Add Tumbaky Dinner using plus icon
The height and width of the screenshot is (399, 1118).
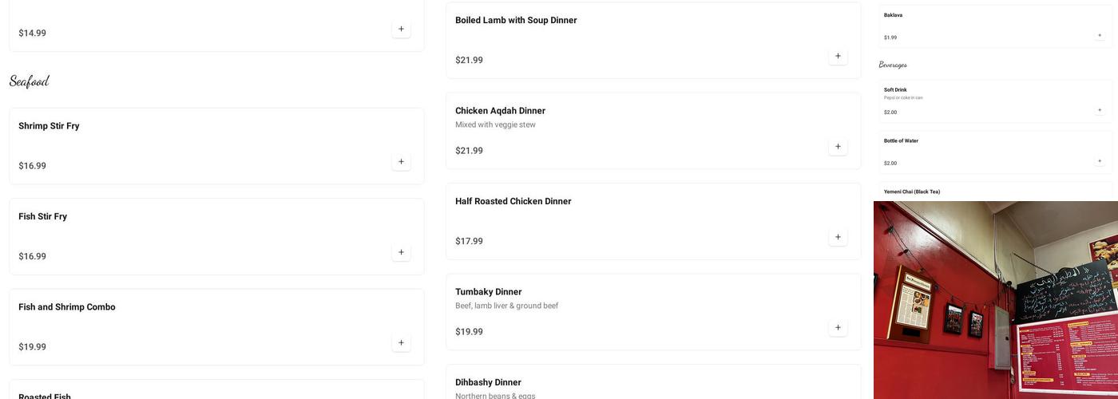point(838,327)
